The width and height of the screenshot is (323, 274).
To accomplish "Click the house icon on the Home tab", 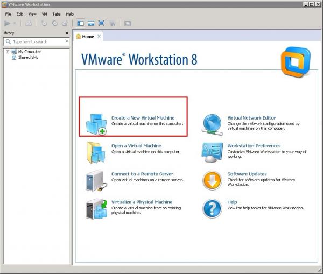I will 78,37.
